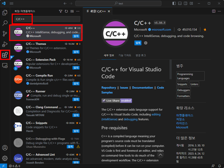This screenshot has height=168, width=224.
Task: Click the manage gear beside install button
Action: (x=145, y=43)
